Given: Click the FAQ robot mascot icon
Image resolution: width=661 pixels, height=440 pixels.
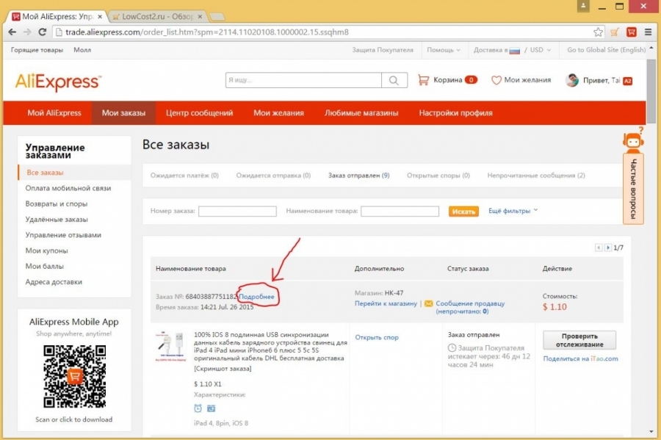Looking at the screenshot, I should coord(632,140).
